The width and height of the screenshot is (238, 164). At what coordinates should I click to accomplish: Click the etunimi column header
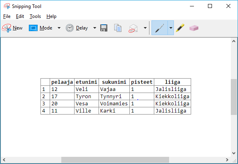pyautogui.click(x=87, y=82)
